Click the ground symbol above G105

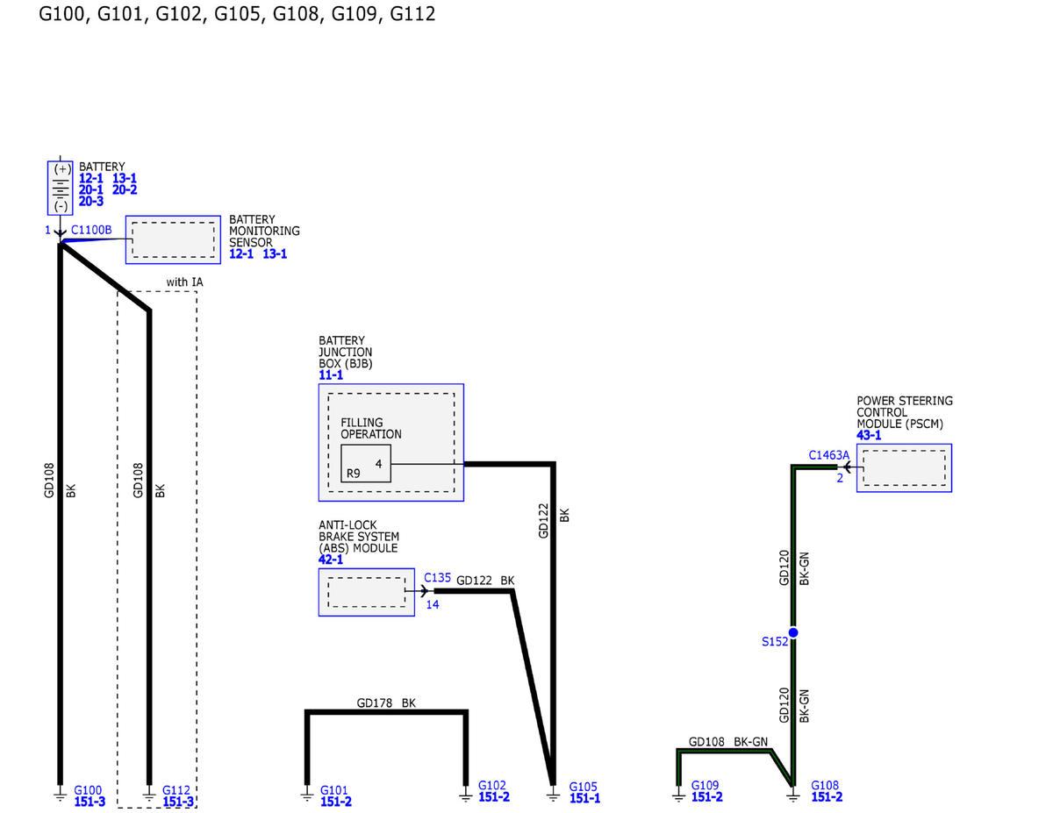553,795
